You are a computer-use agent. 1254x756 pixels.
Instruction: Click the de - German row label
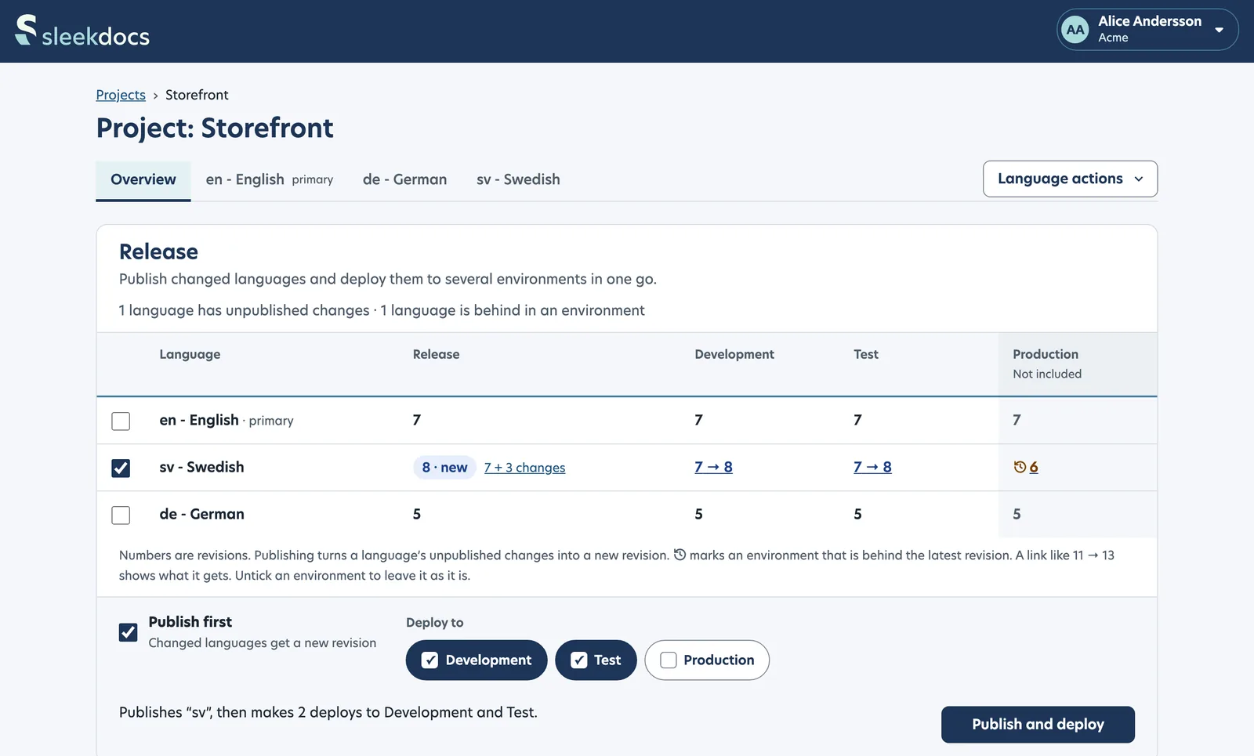[201, 514]
